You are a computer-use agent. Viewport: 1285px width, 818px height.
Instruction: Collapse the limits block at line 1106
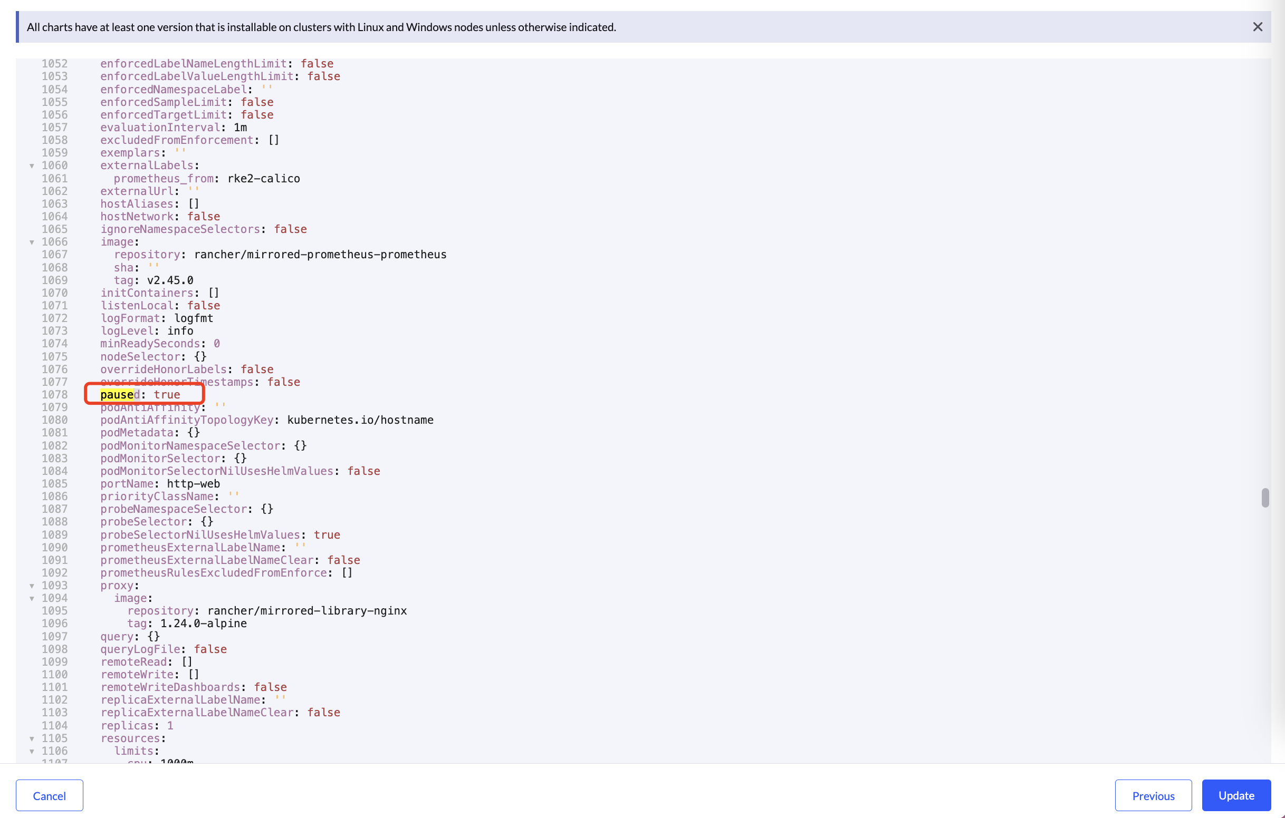point(32,752)
